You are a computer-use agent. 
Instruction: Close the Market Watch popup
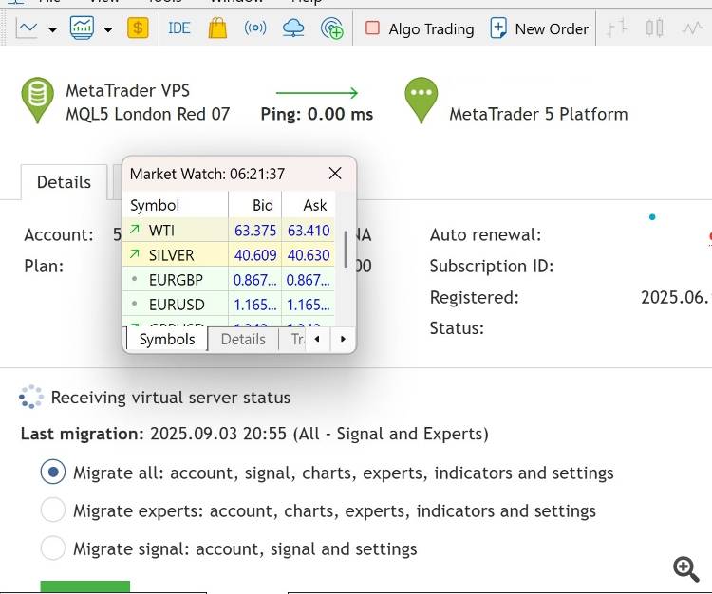click(335, 174)
